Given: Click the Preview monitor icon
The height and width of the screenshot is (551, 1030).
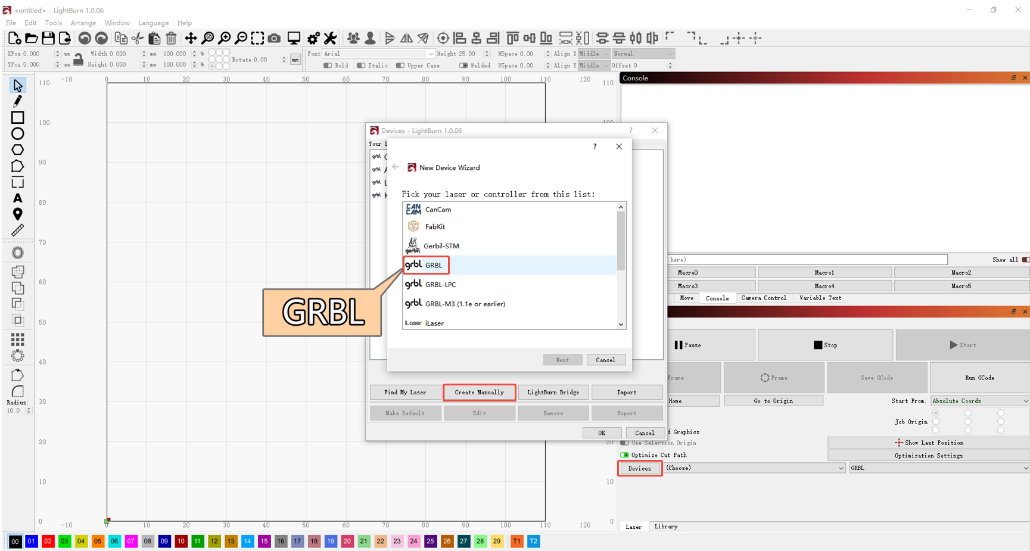Looking at the screenshot, I should pos(294,38).
